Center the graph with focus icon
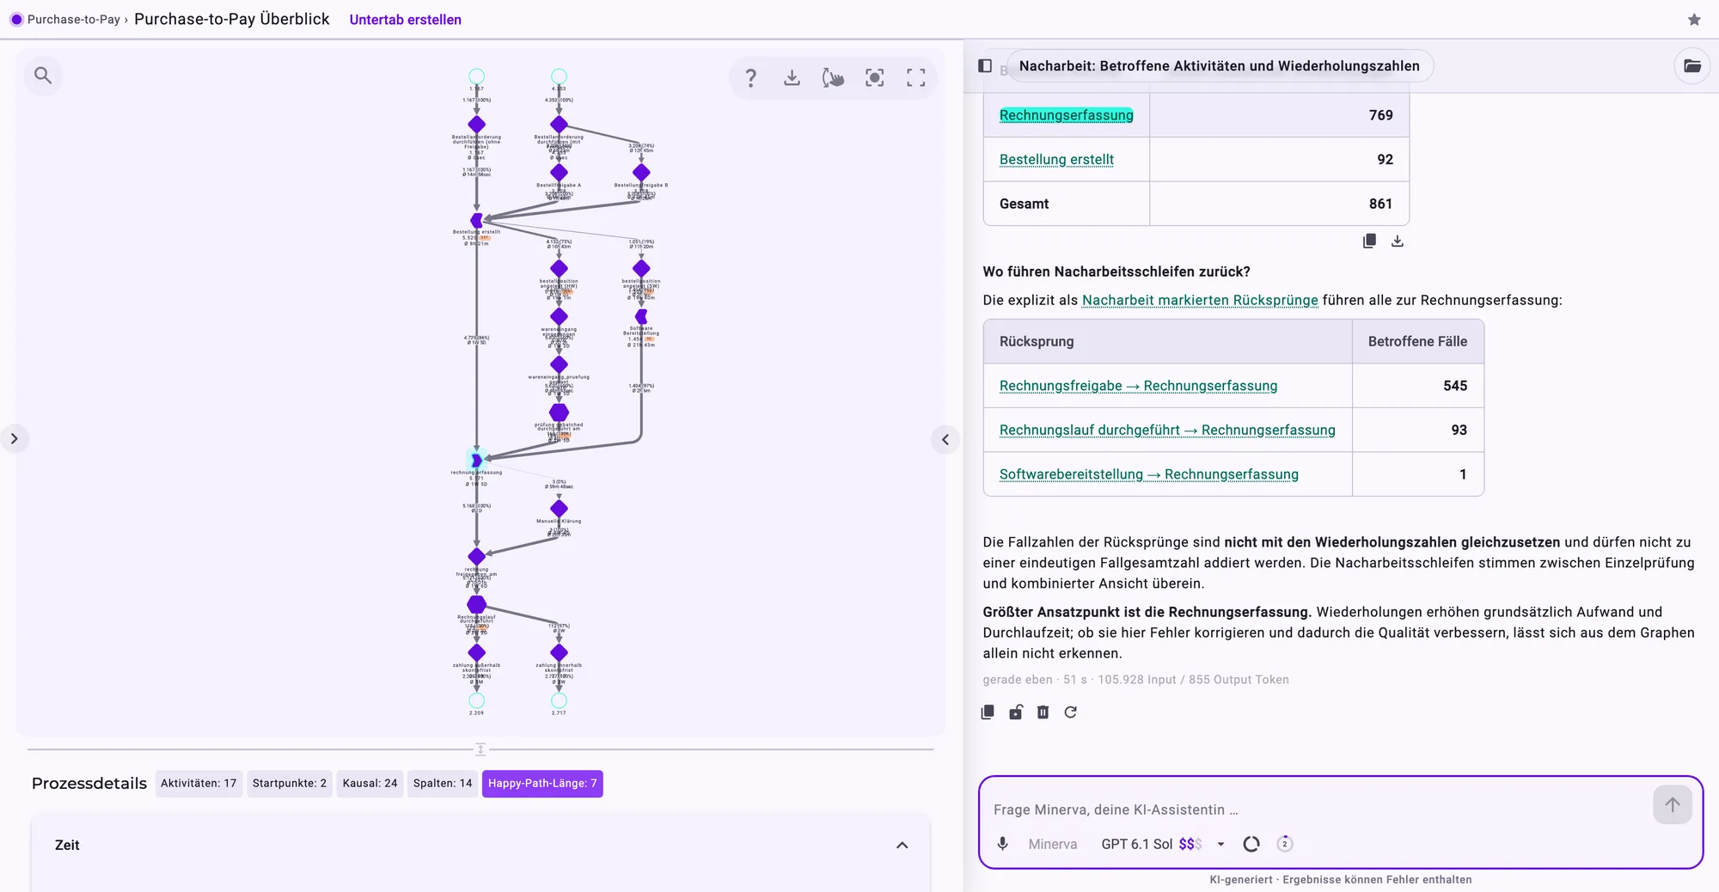 (874, 78)
